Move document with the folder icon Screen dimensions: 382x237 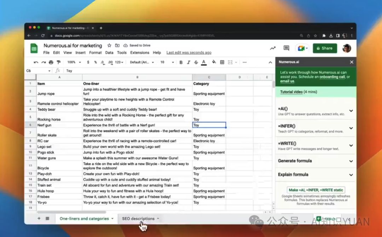[x=117, y=45]
